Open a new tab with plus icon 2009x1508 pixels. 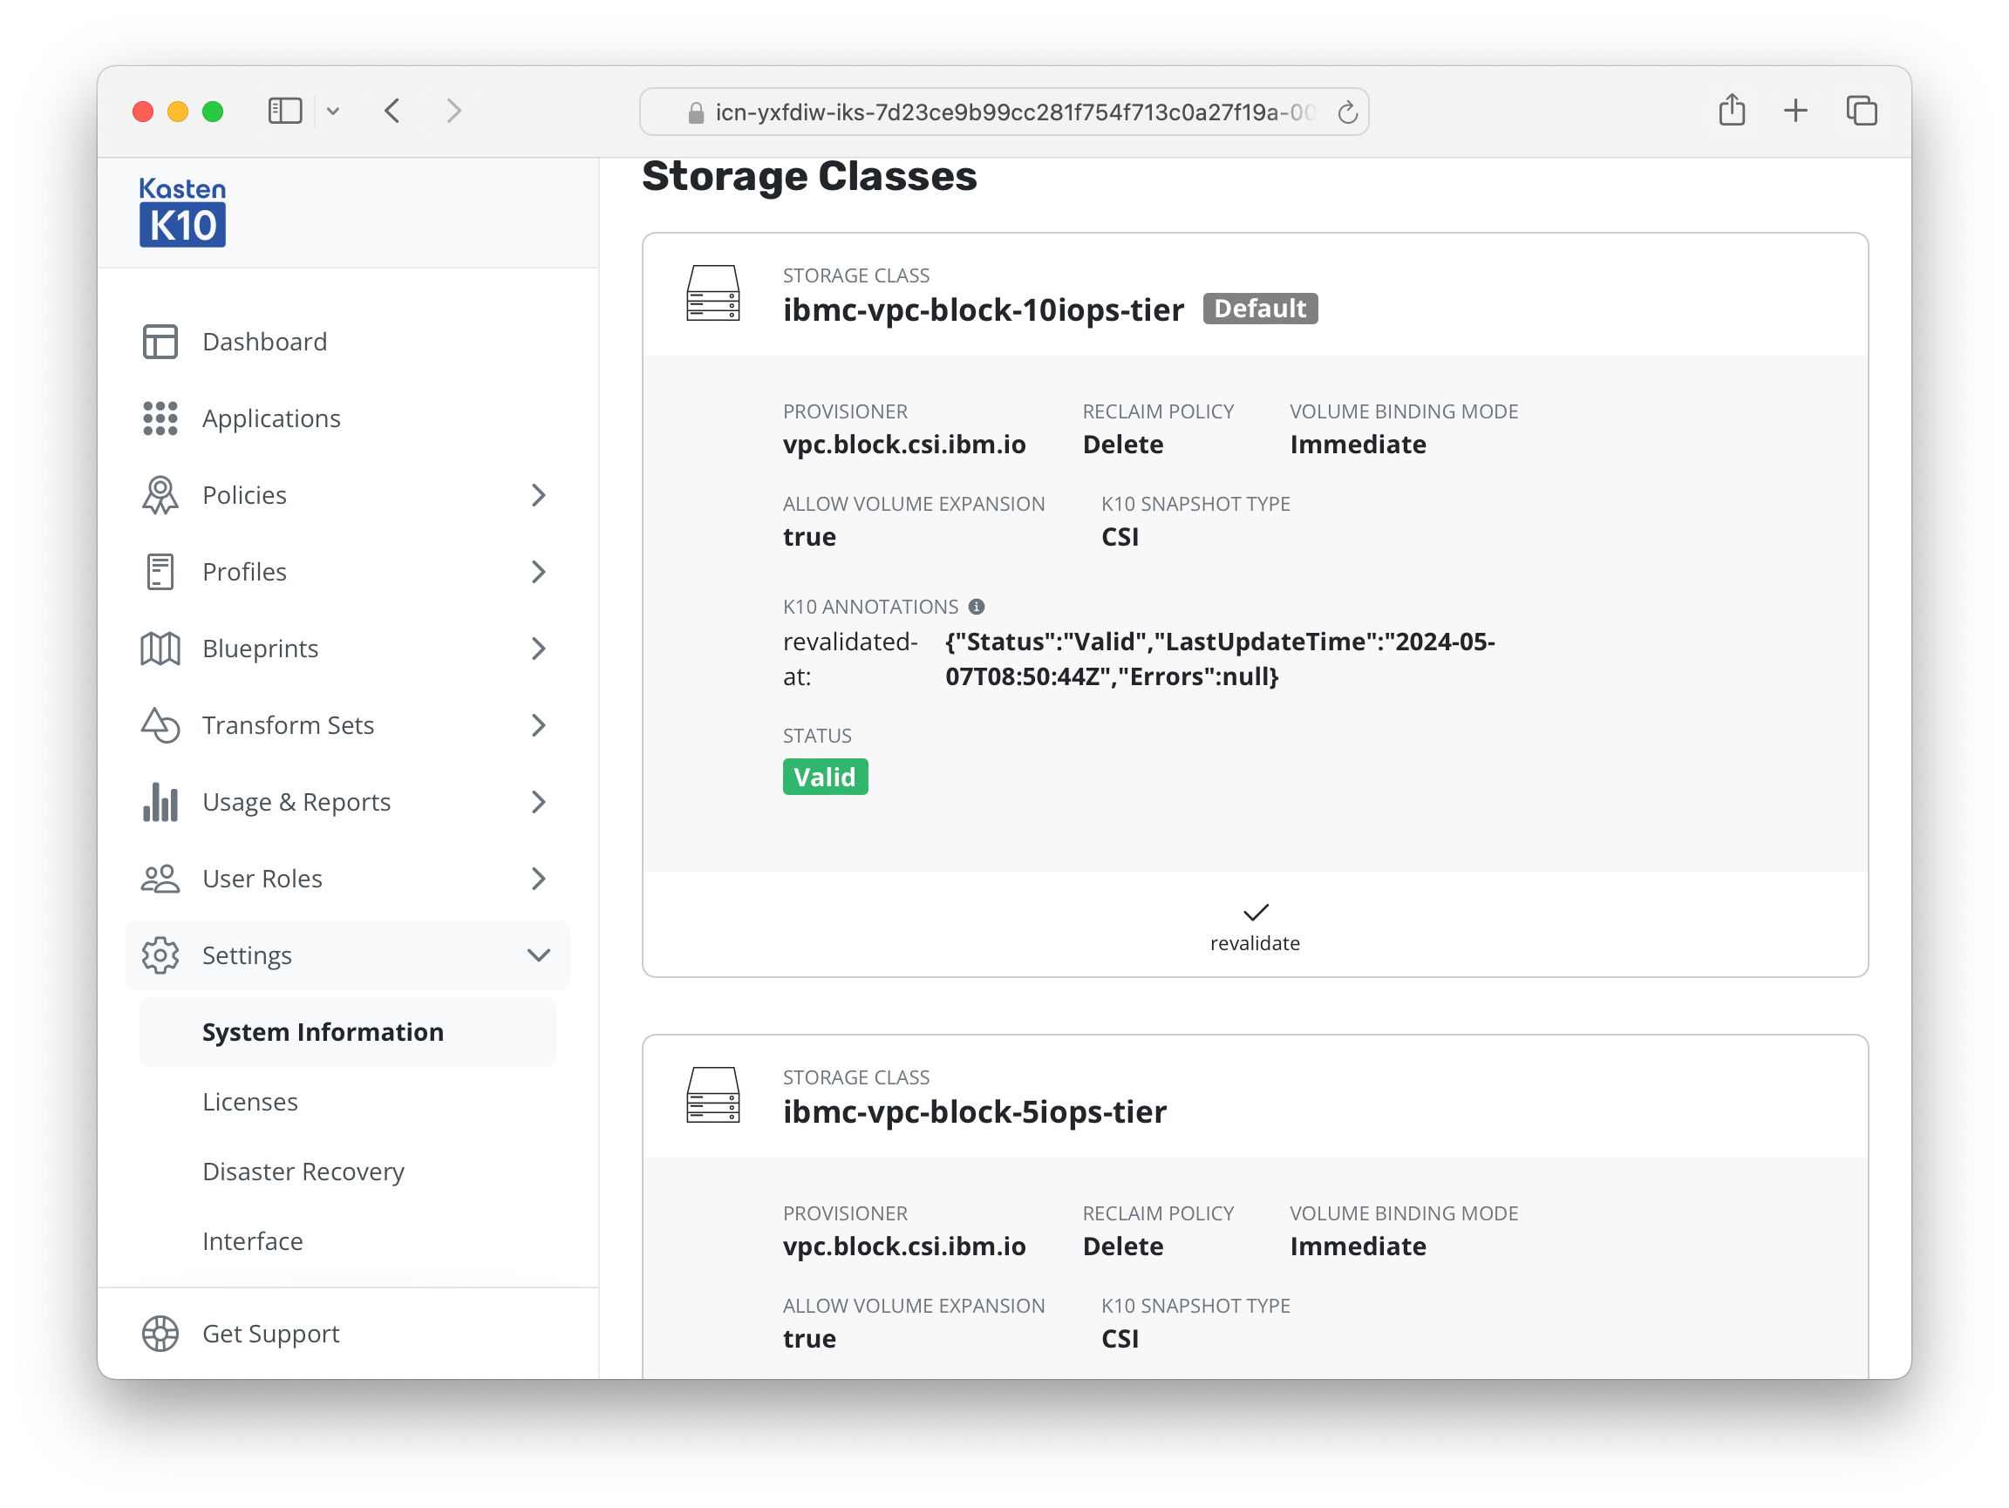1795,111
